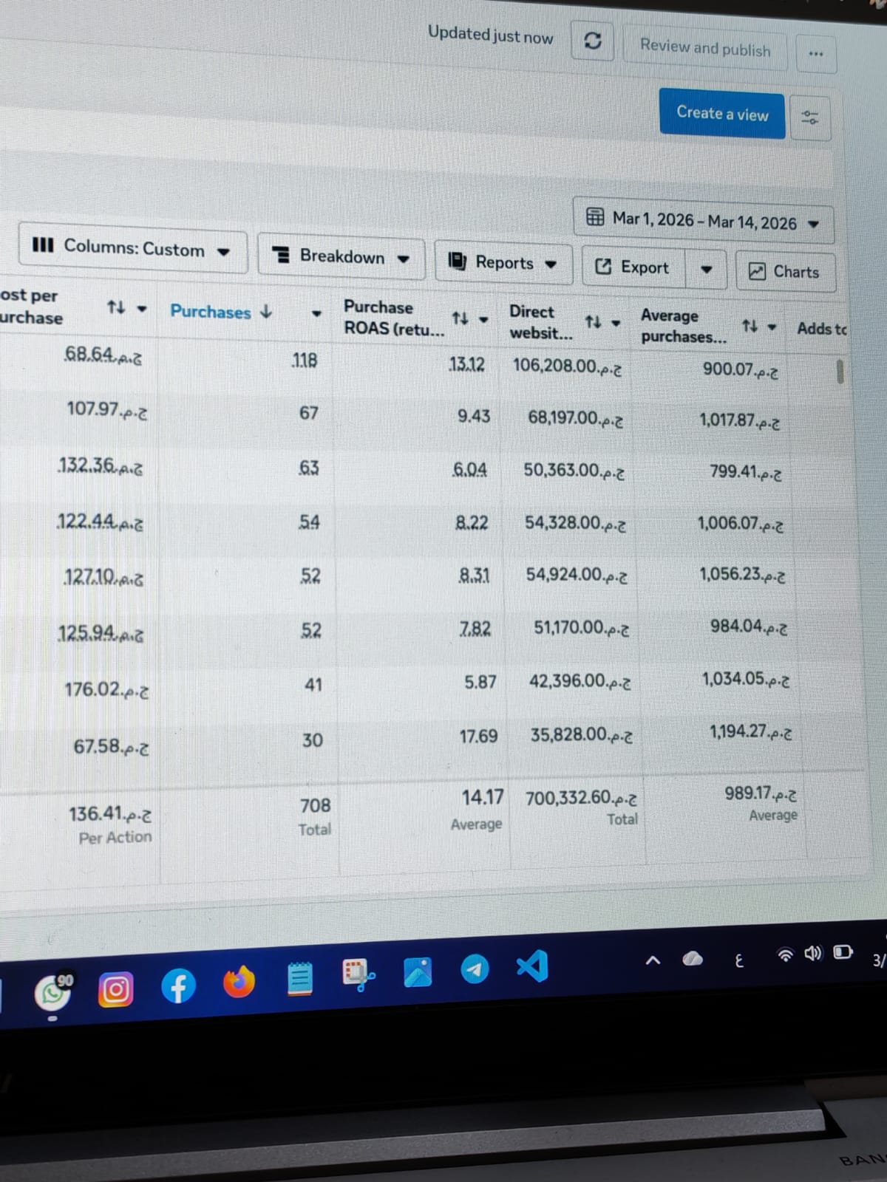The width and height of the screenshot is (887, 1182).
Task: Open the Mar 1, 2026 – Mar 14, 2026 date range picker
Action: tap(704, 221)
